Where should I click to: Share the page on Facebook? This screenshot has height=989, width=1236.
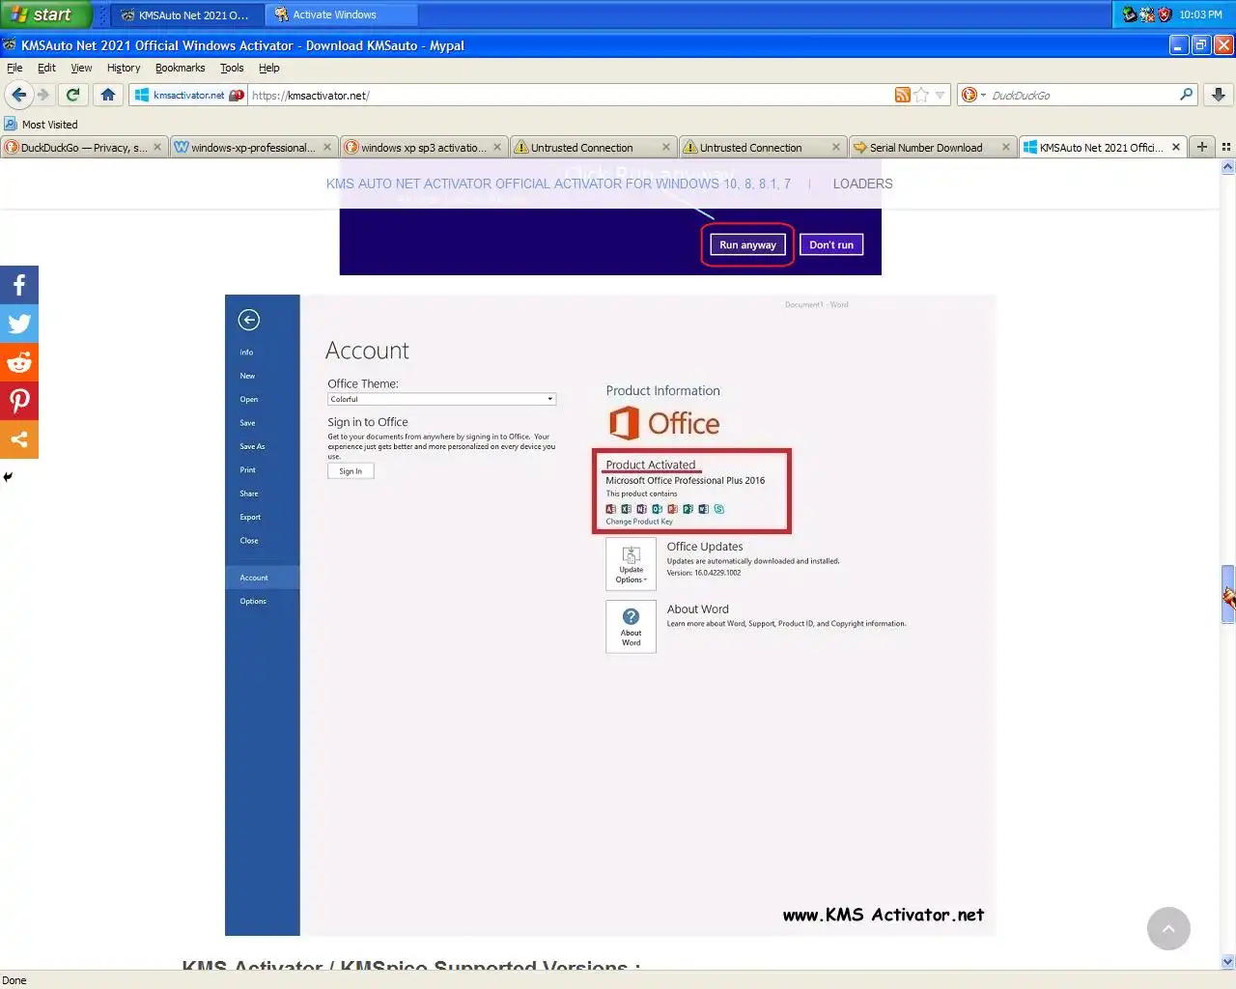[x=19, y=285]
